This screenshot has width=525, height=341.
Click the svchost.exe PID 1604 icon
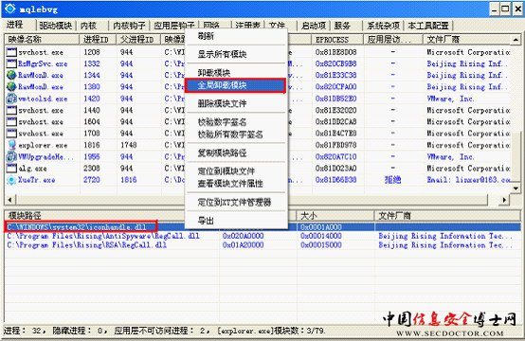coord(11,122)
